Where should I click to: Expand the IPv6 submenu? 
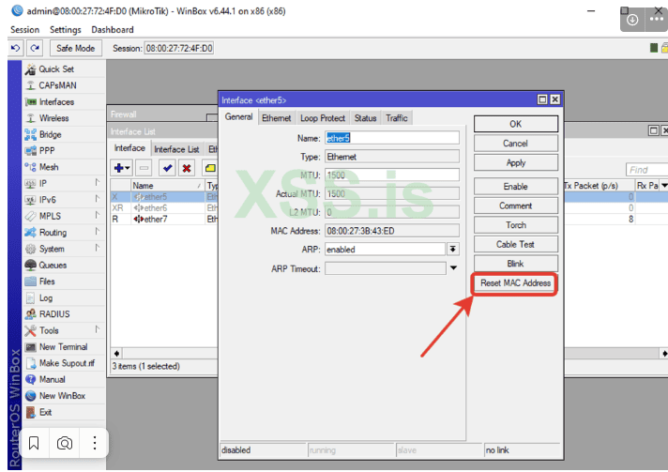(x=98, y=199)
